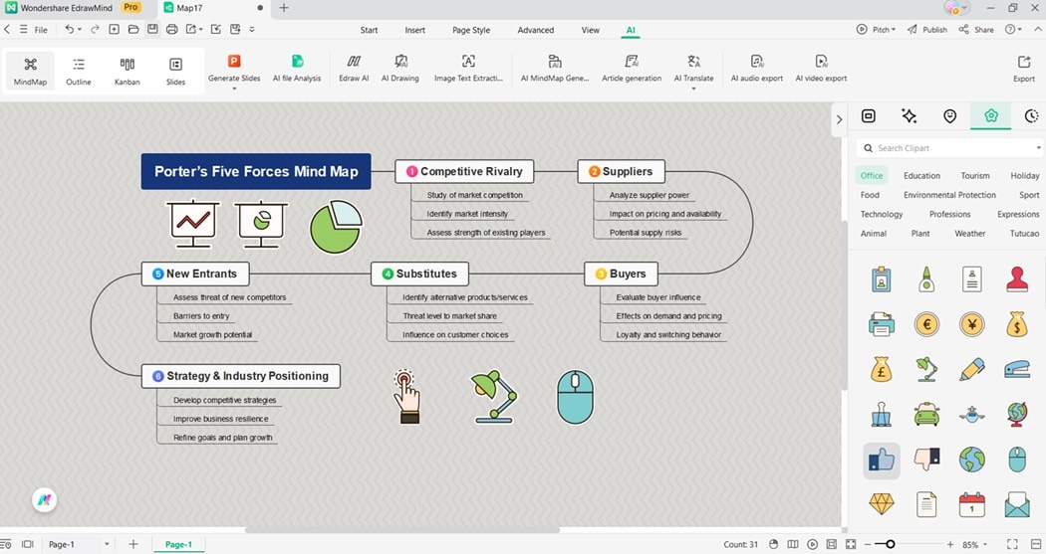Select the active Clipart panel icon
This screenshot has width=1046, height=554.
(x=991, y=115)
